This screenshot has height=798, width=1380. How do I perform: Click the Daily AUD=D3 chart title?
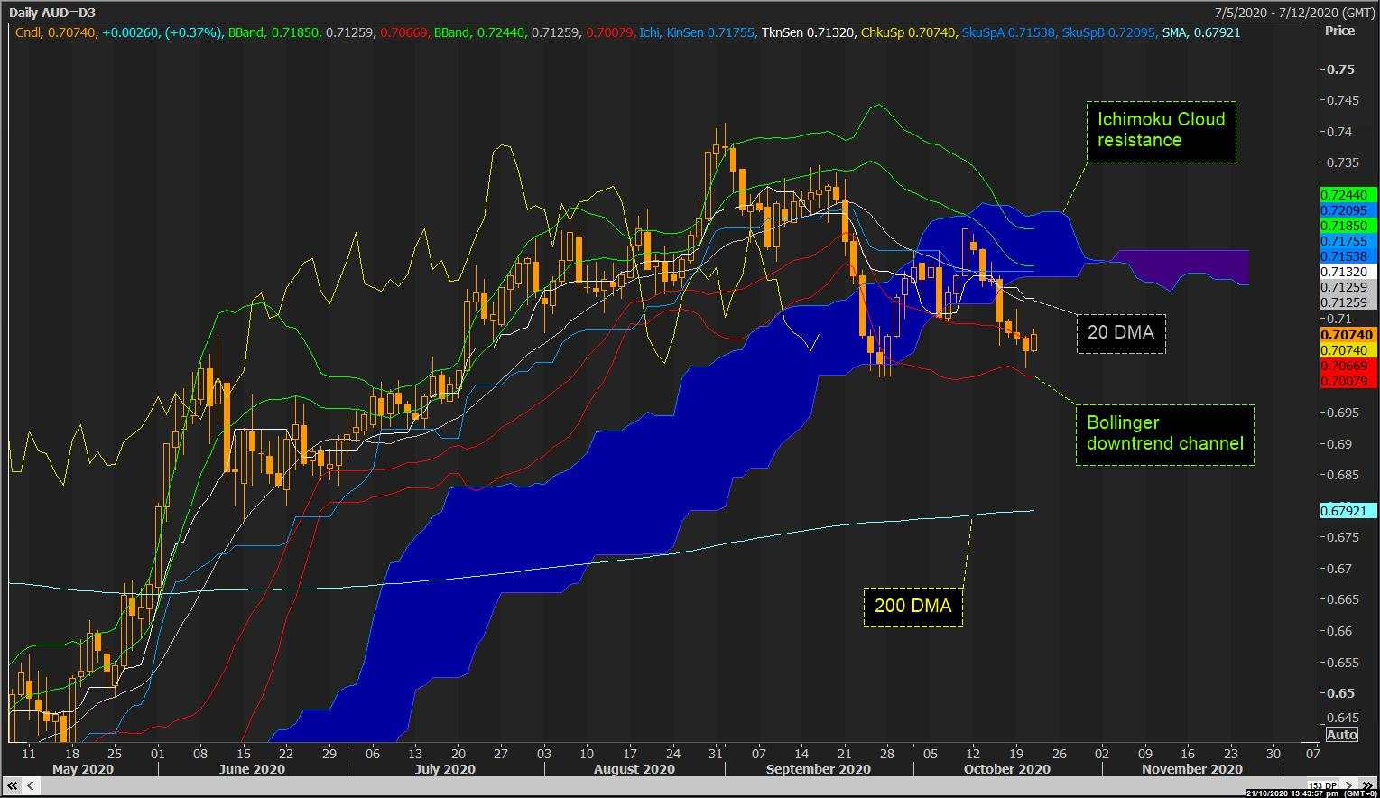click(52, 13)
